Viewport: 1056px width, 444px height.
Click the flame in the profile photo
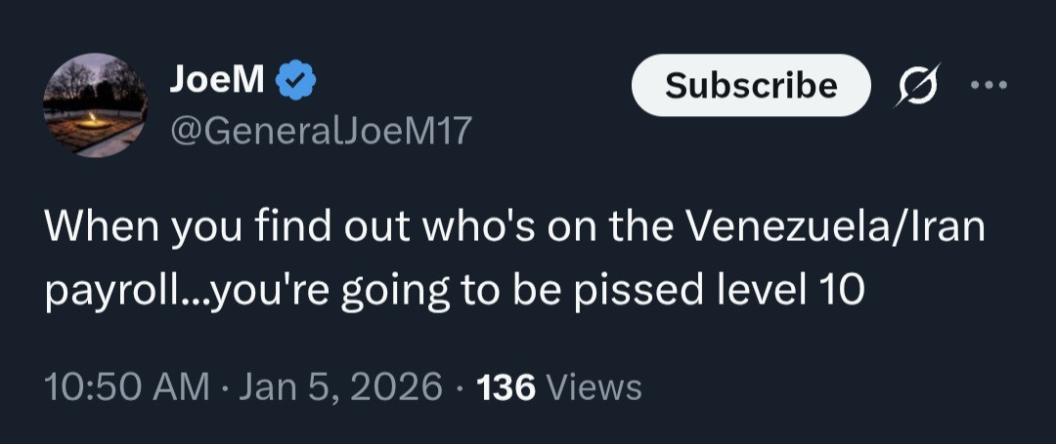point(93,119)
